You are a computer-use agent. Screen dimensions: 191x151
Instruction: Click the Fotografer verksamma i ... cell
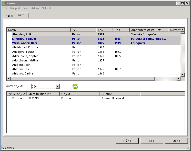tap(148, 39)
